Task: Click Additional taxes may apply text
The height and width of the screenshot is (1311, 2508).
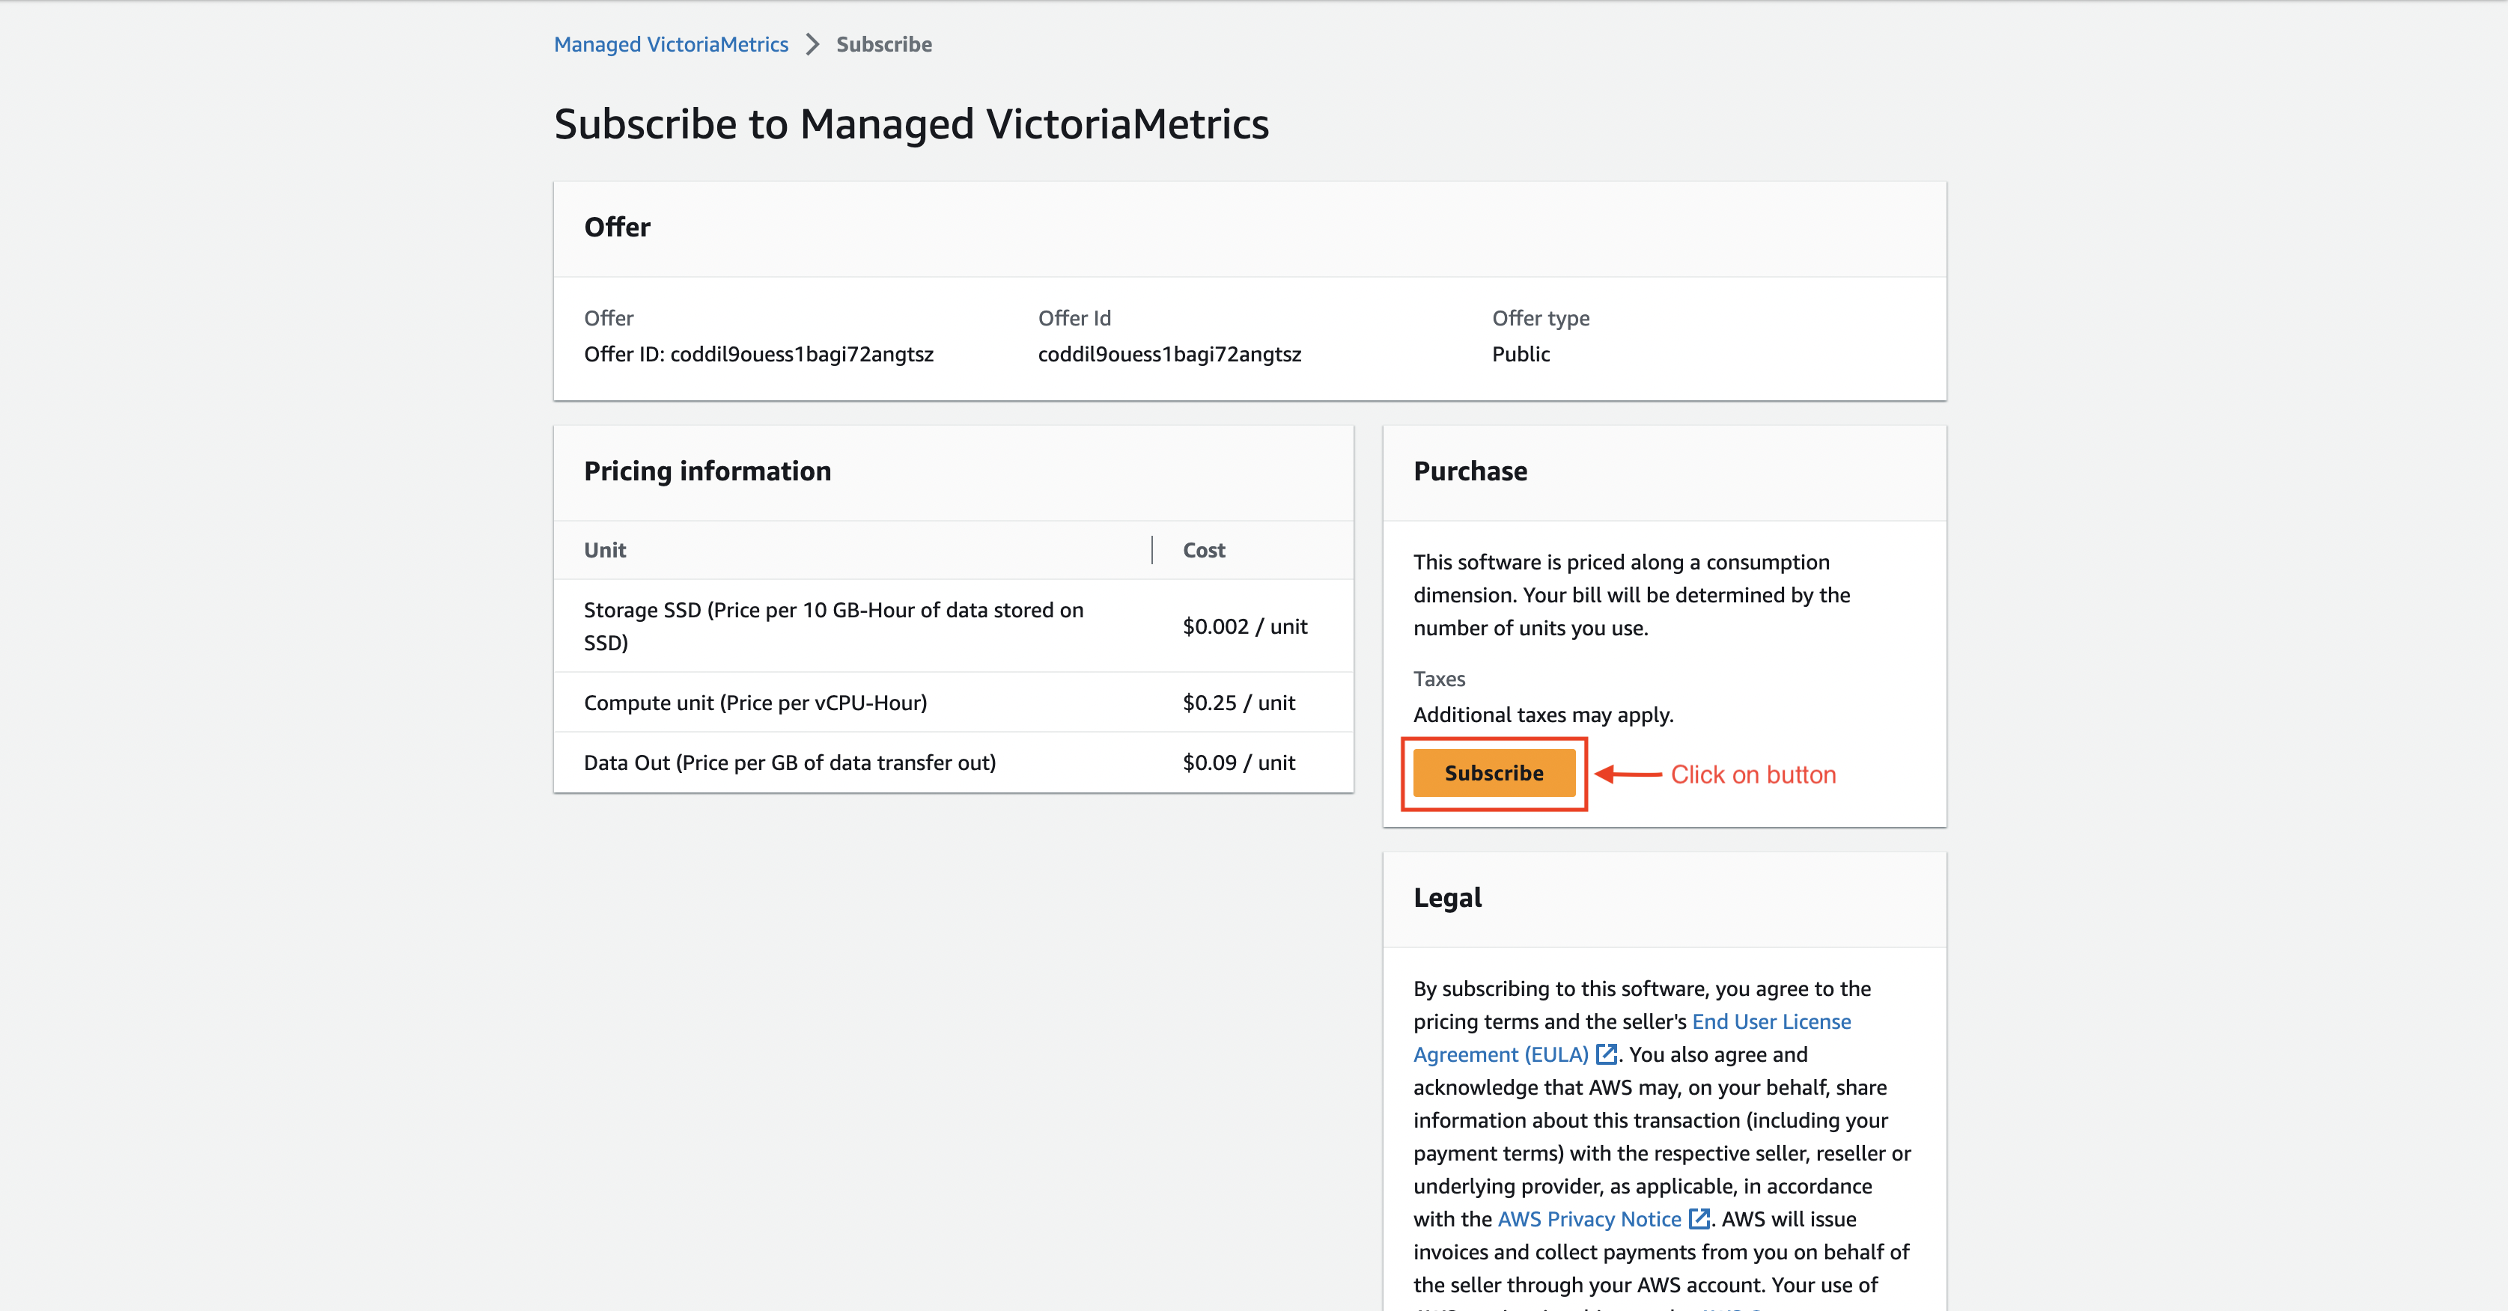Action: [1543, 715]
